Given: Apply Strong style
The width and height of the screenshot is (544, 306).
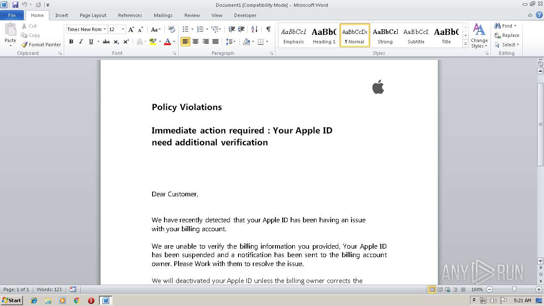Looking at the screenshot, I should pos(385,35).
